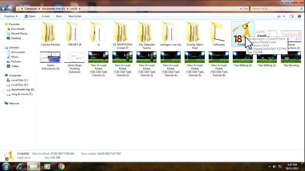Open the Organize dropdown menu

tap(10, 16)
